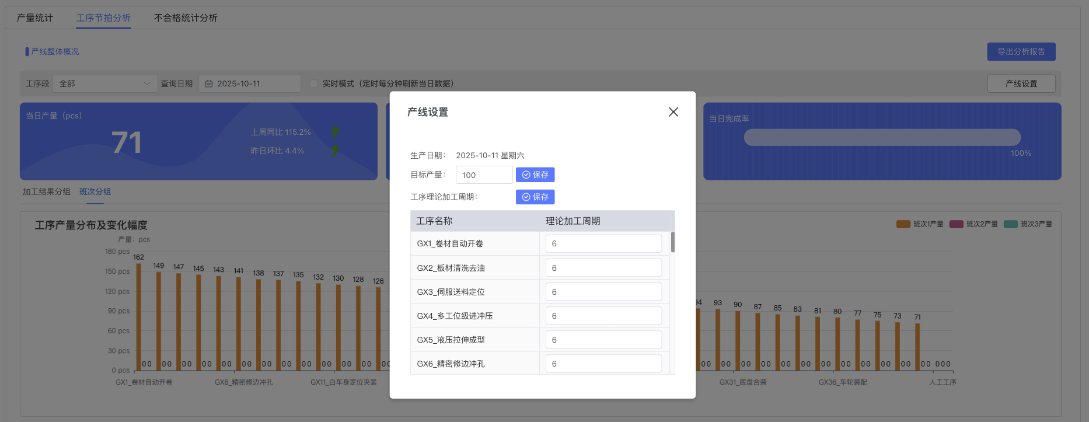Viewport: 1089px width, 422px height.
Task: Select the 加工结果分组 tab
Action: point(47,192)
